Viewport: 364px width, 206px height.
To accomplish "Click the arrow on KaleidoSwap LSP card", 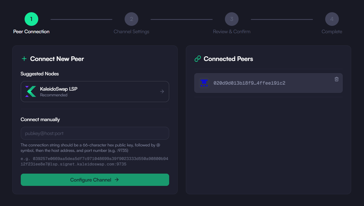I will 162,91.
